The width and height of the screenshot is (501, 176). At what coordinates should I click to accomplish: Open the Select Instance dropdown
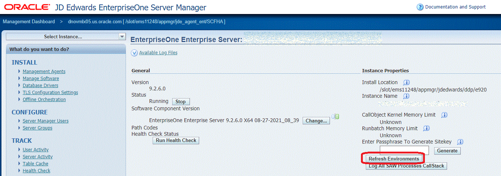[x=66, y=37]
